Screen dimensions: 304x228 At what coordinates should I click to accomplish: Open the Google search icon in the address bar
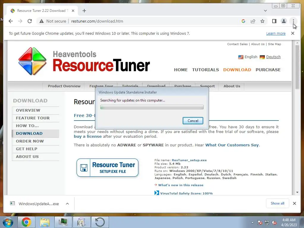point(243,21)
